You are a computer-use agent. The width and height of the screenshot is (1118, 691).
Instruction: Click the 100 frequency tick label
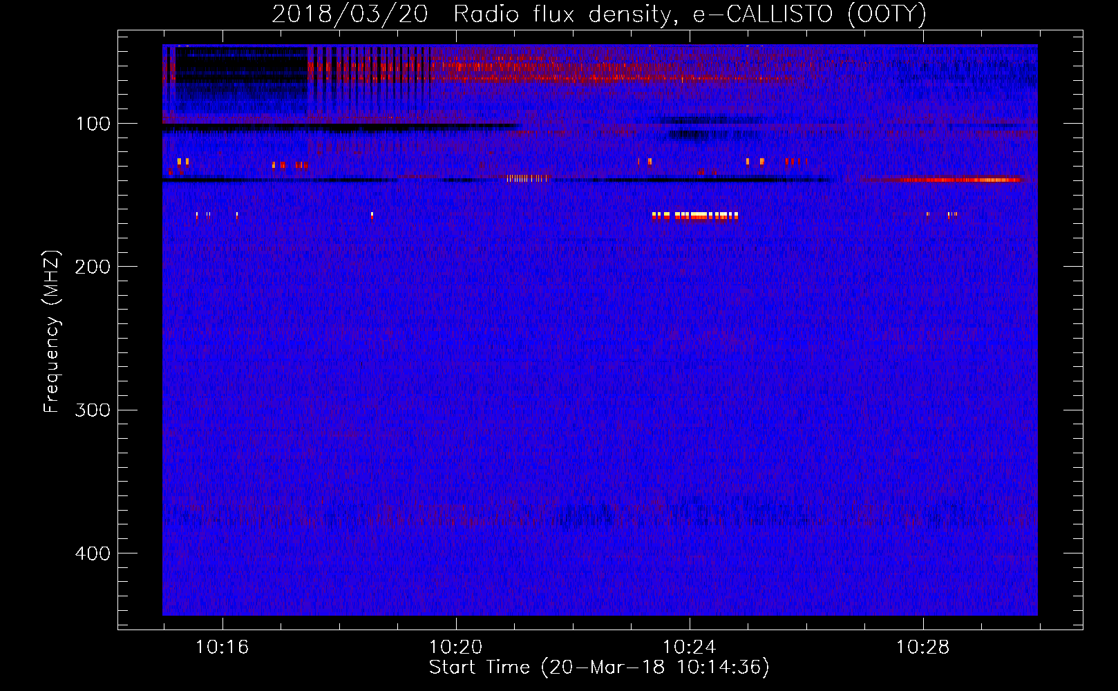[93, 124]
